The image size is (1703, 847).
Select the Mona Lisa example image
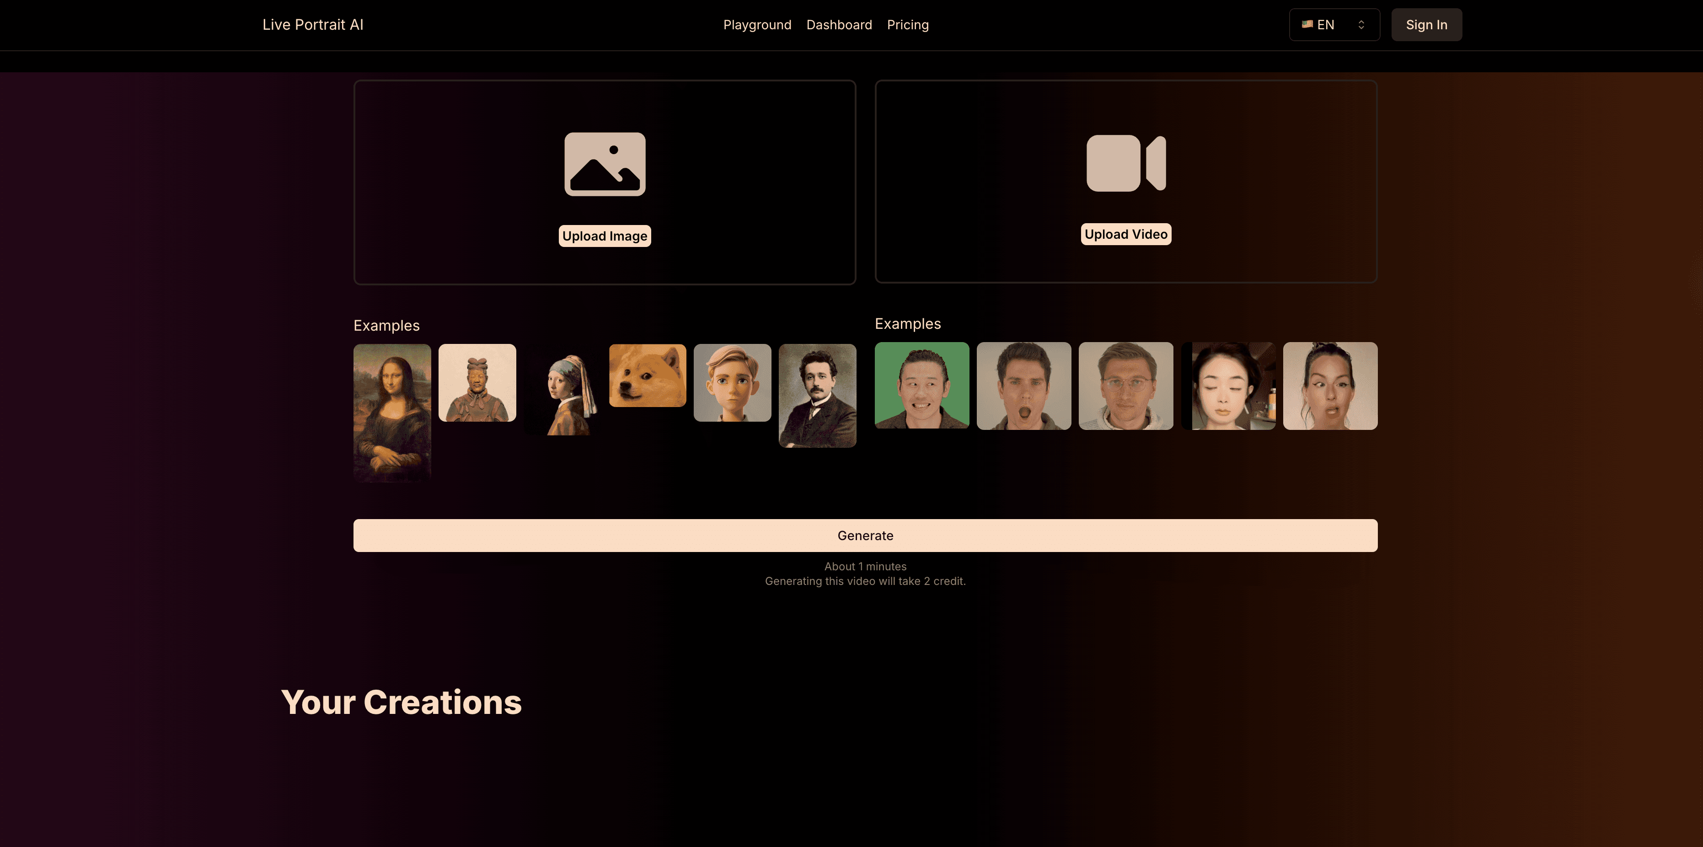pos(392,413)
